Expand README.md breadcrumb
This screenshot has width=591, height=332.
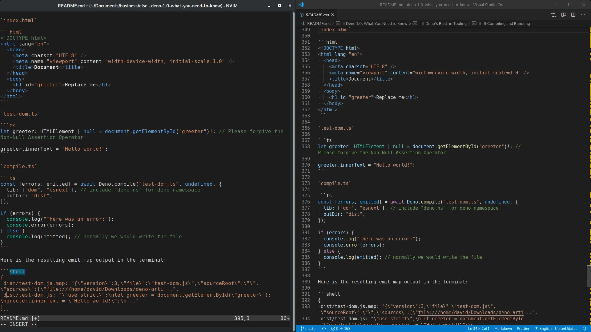319,23
